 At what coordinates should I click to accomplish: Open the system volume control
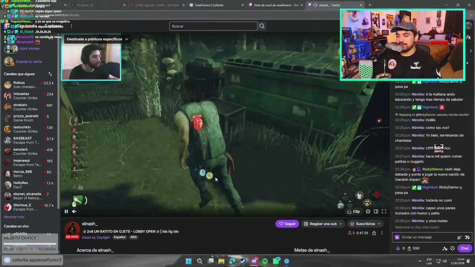445,261
